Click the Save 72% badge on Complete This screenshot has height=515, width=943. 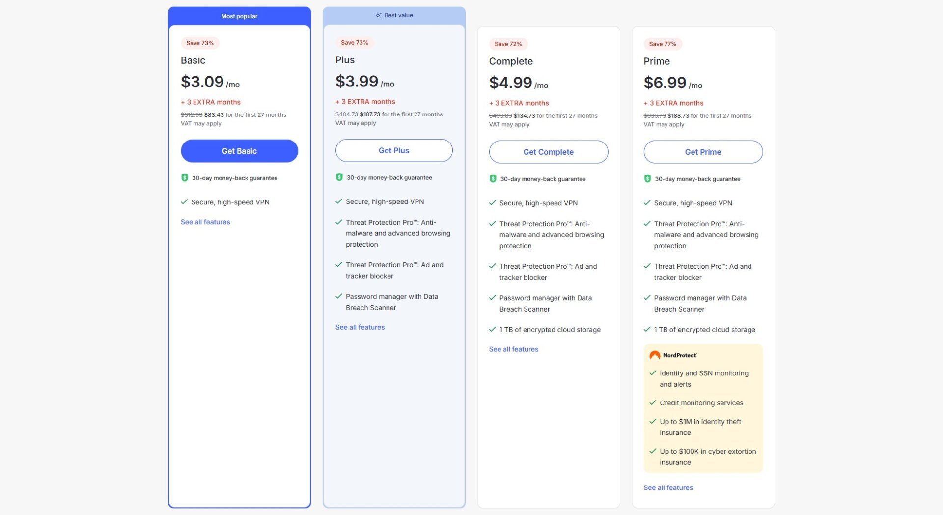pyautogui.click(x=508, y=44)
